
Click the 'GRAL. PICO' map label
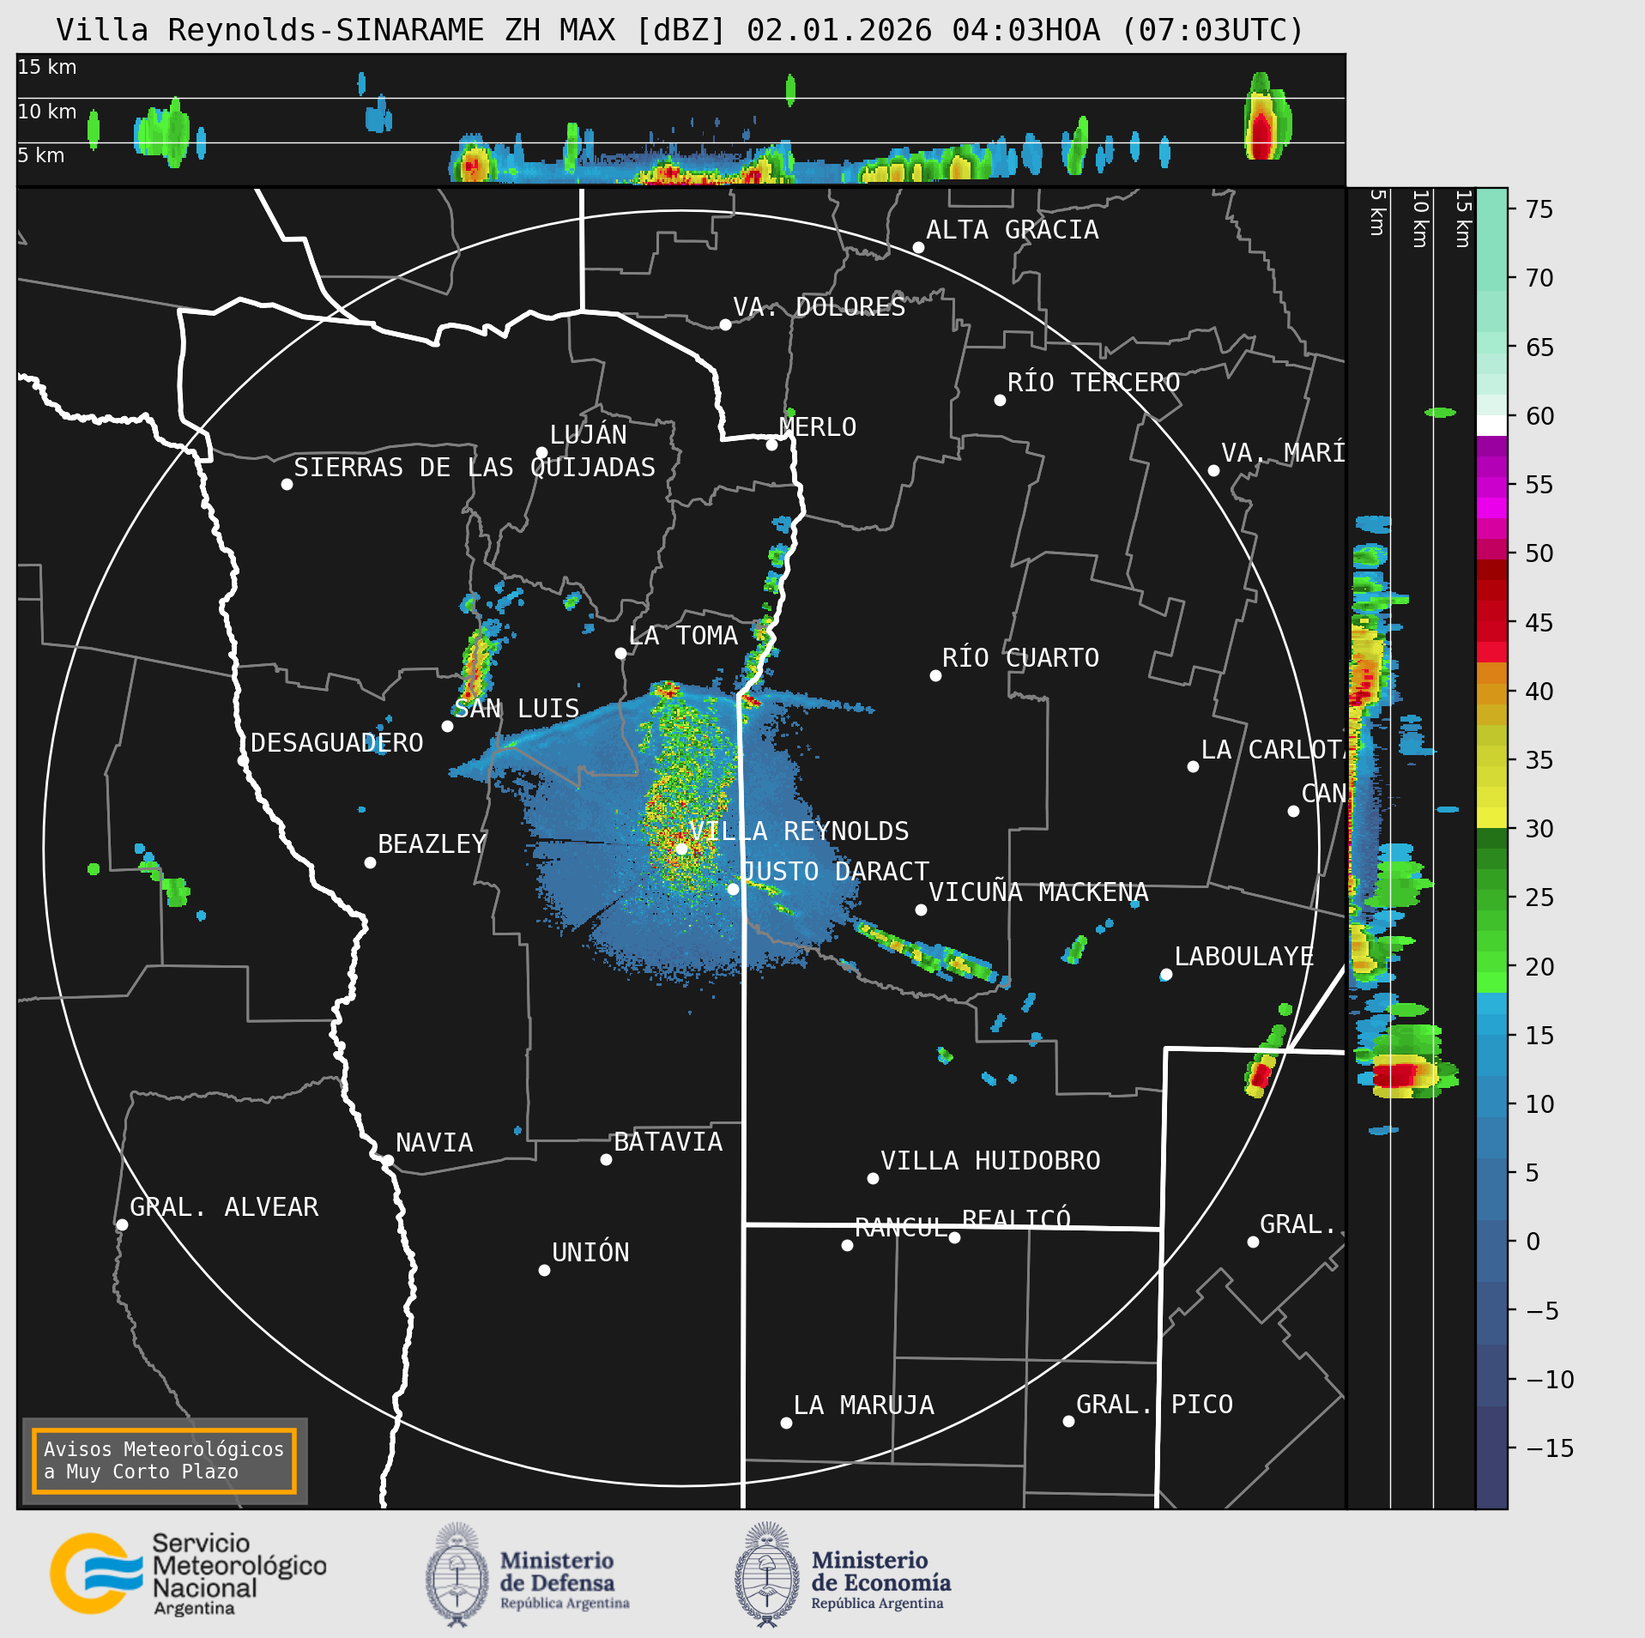pyautogui.click(x=1154, y=1404)
